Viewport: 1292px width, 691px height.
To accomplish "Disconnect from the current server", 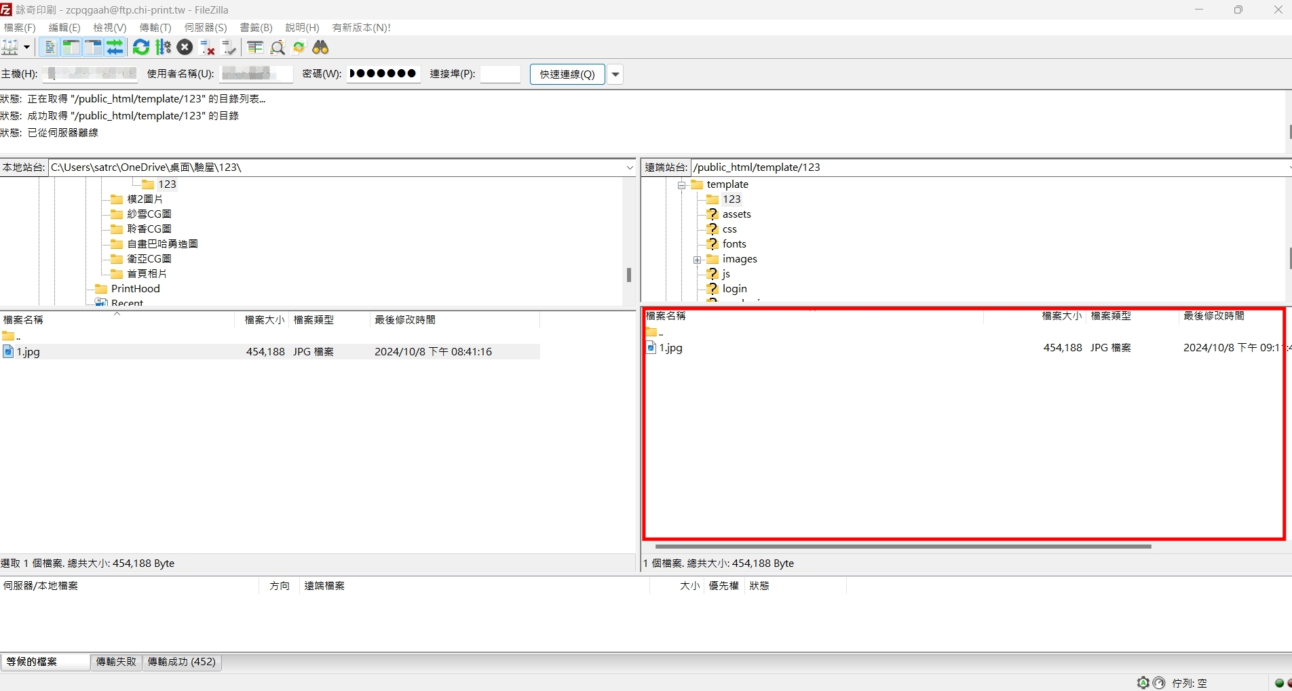I will click(208, 47).
